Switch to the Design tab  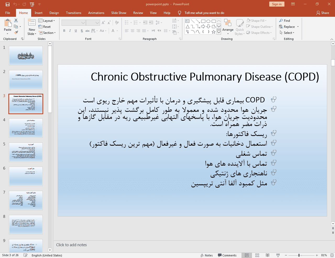coord(54,13)
